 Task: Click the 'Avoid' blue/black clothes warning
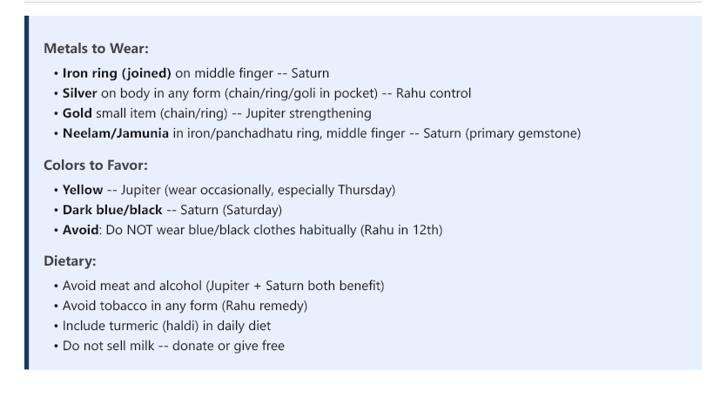point(252,230)
